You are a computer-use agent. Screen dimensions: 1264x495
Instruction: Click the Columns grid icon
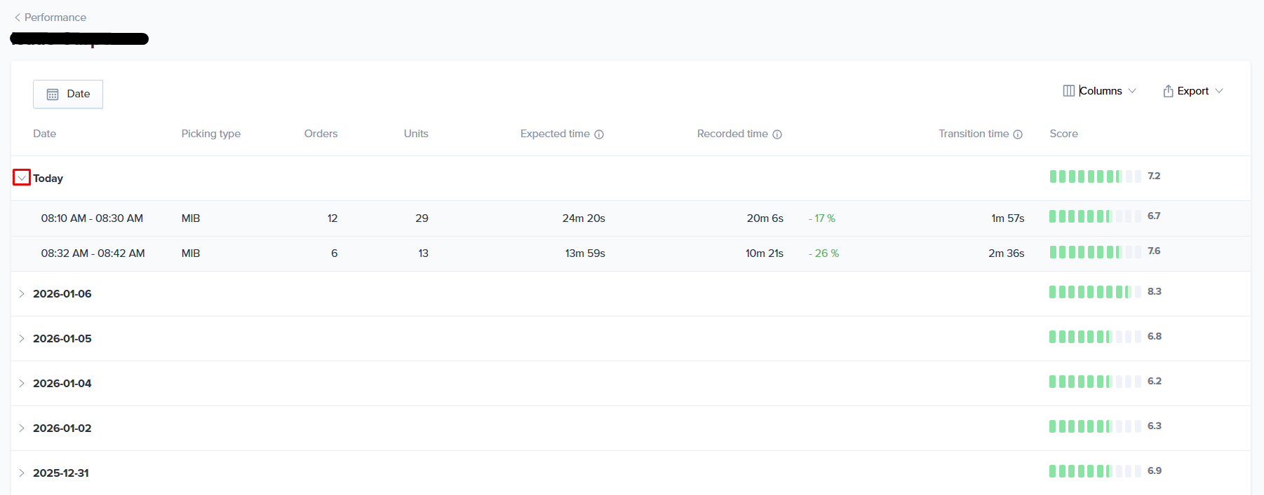coord(1068,91)
